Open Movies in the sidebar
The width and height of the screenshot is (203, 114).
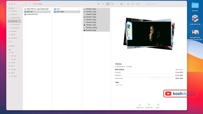[x=14, y=31]
